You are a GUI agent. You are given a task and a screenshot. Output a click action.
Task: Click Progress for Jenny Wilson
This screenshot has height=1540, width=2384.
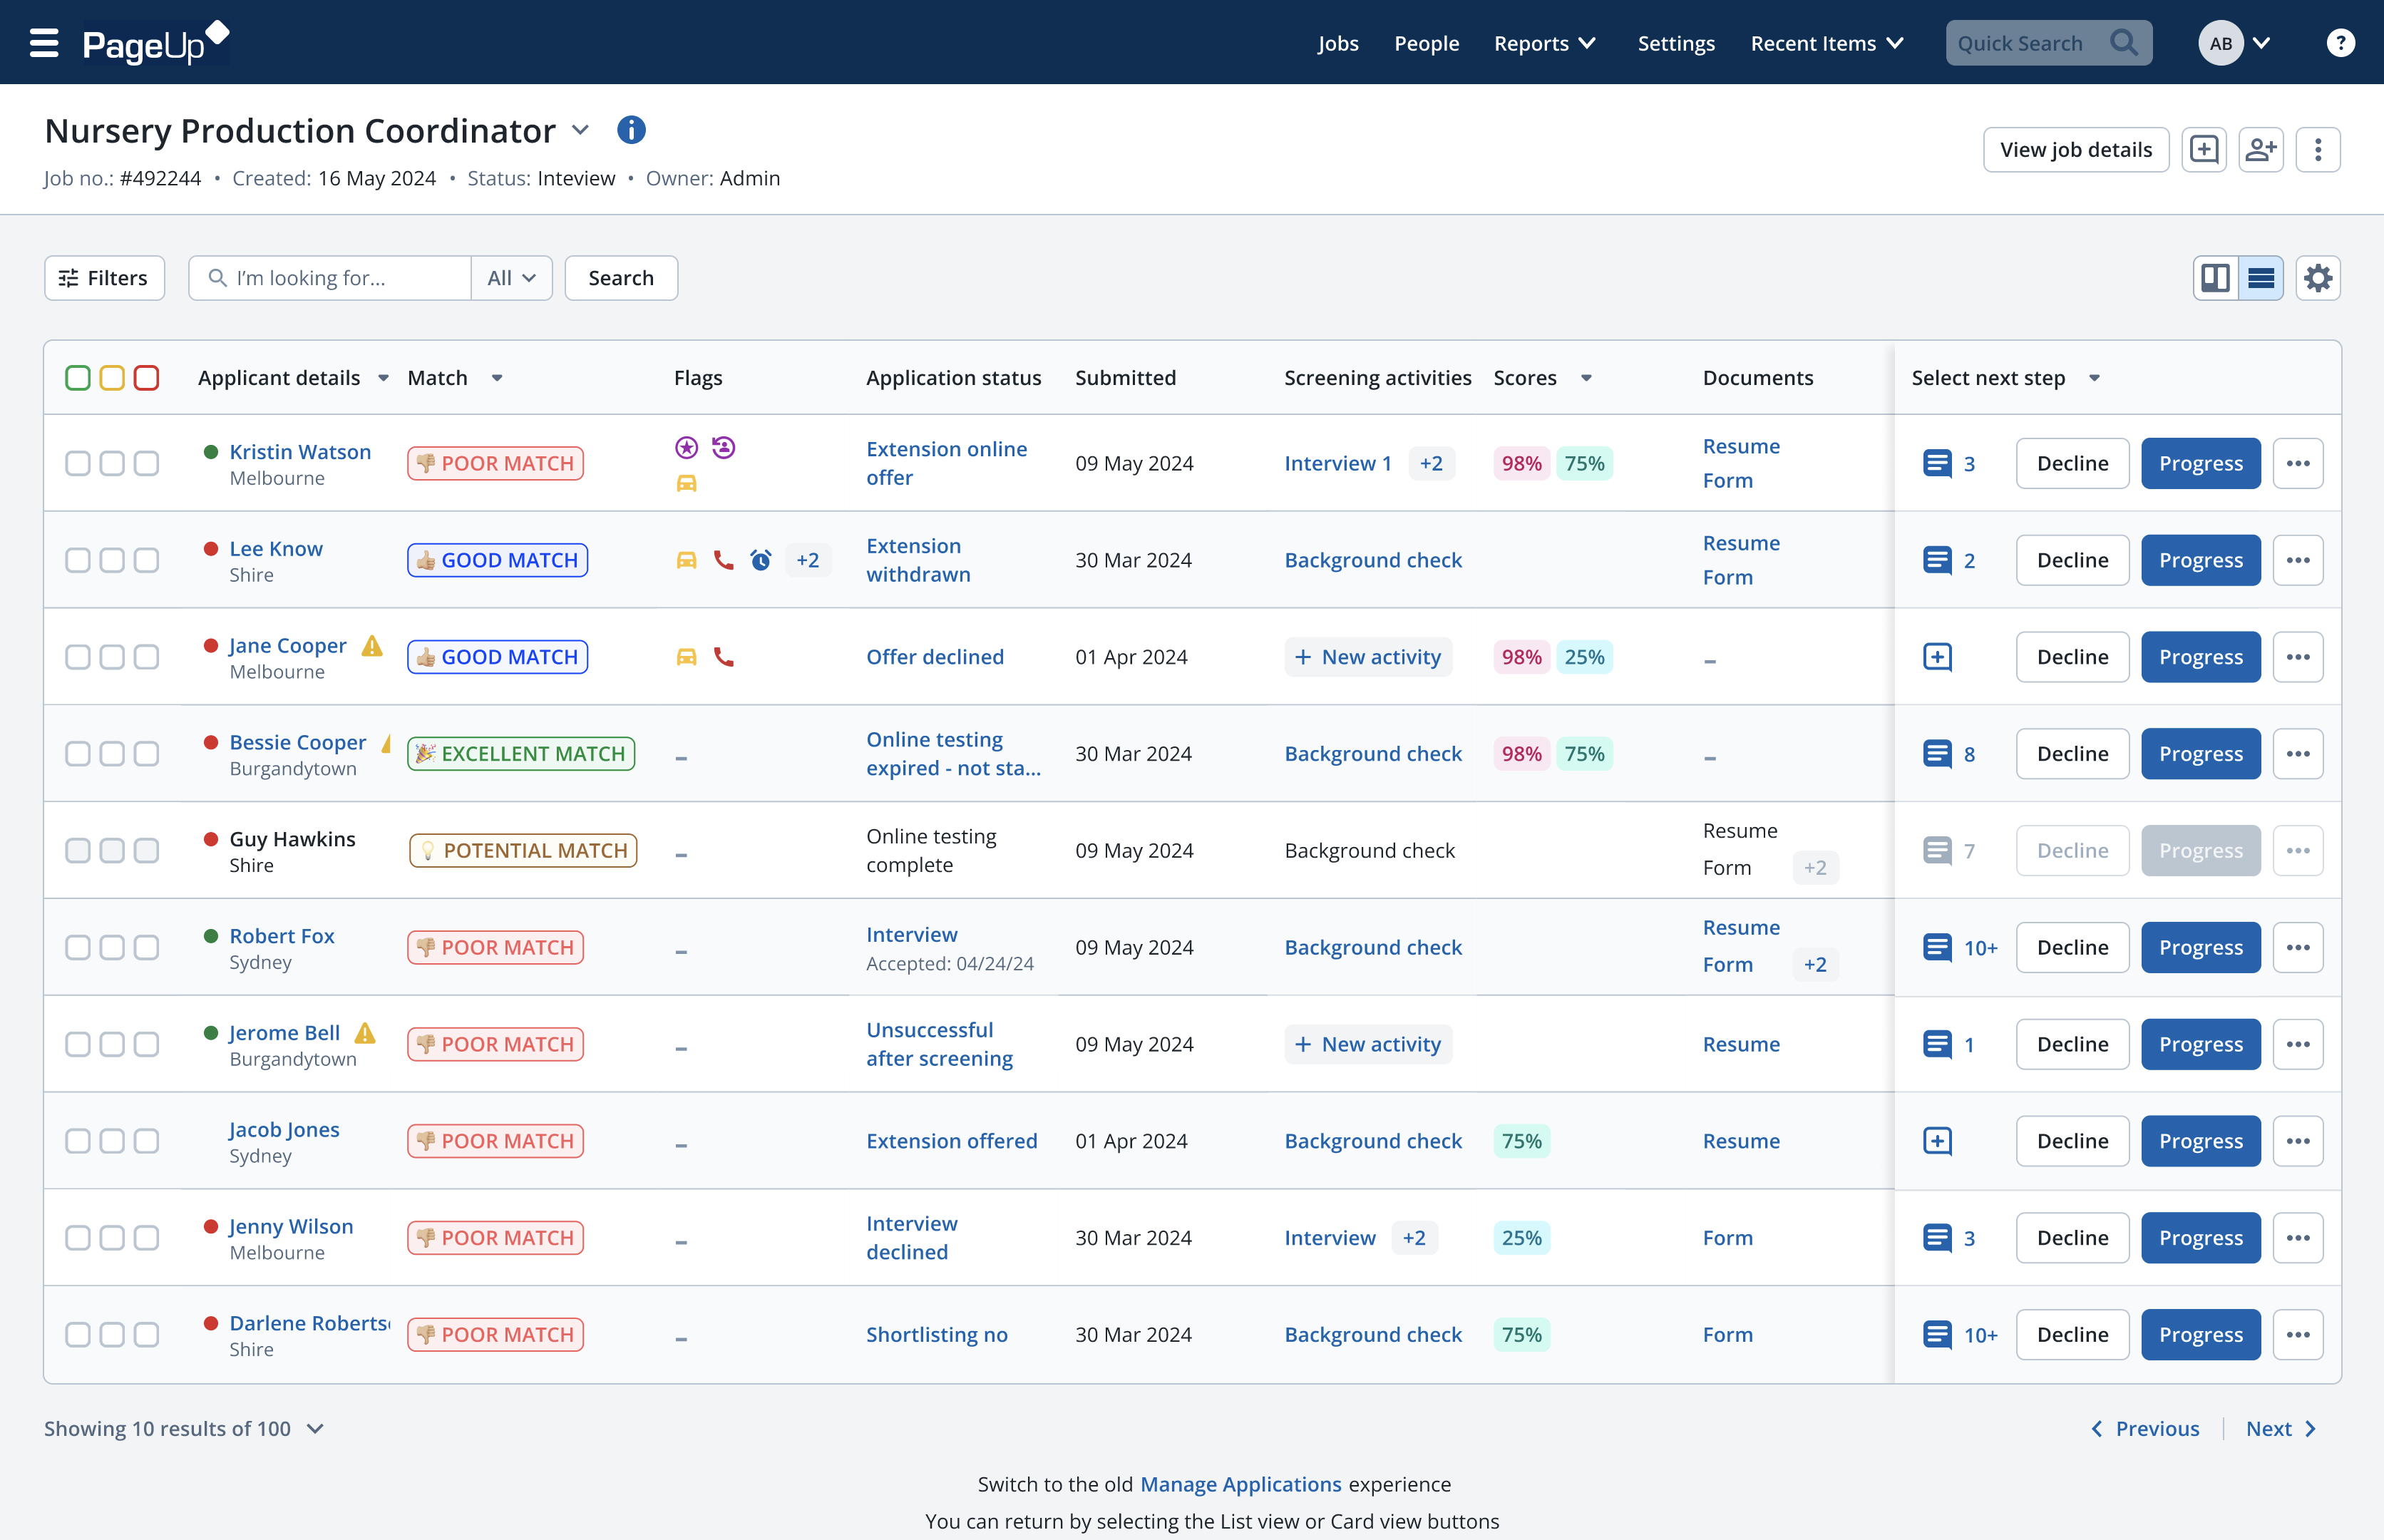tap(2200, 1238)
